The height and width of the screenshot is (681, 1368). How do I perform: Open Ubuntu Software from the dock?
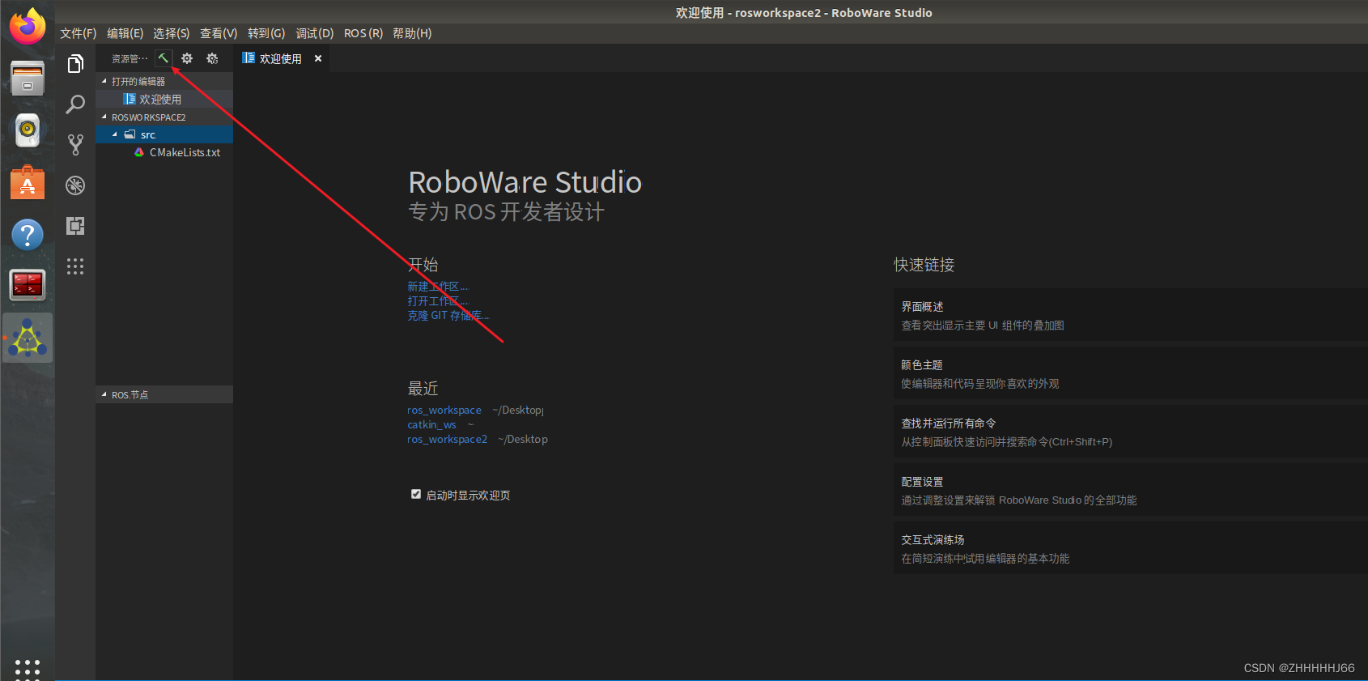coord(28,182)
